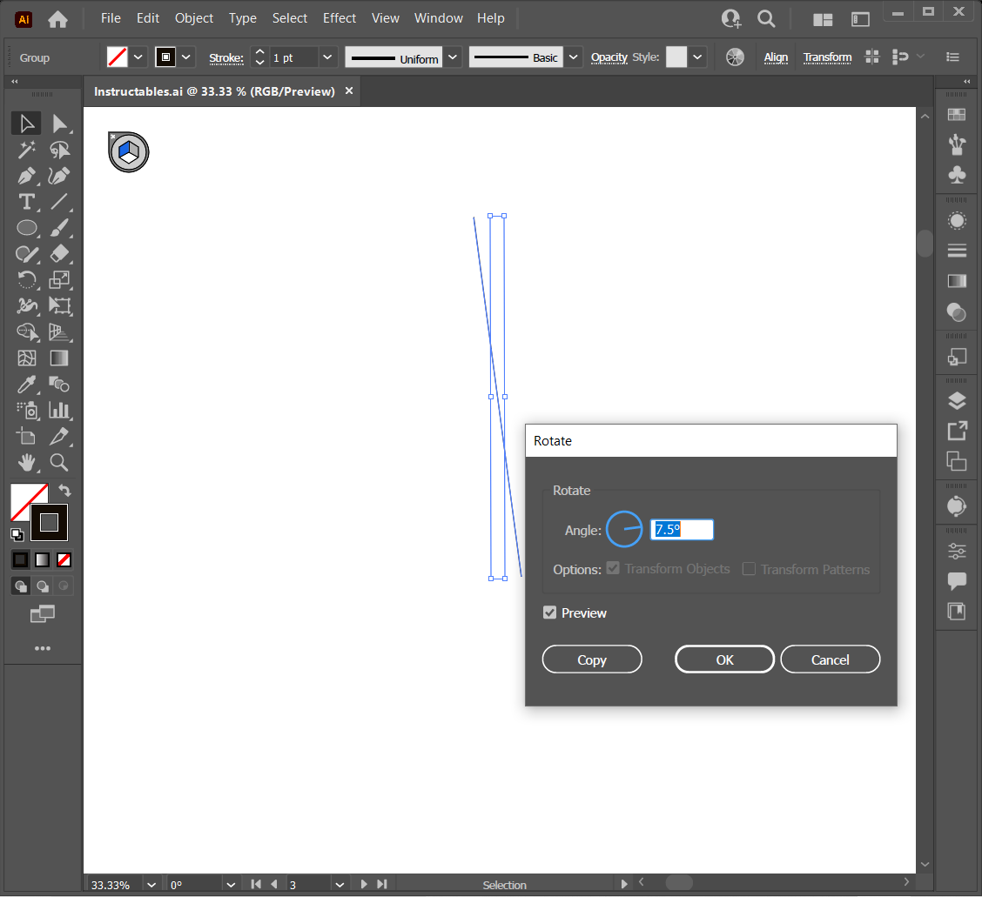Open the Basic brush definition dropdown
Viewport: 982px width, 897px height.
[573, 57]
